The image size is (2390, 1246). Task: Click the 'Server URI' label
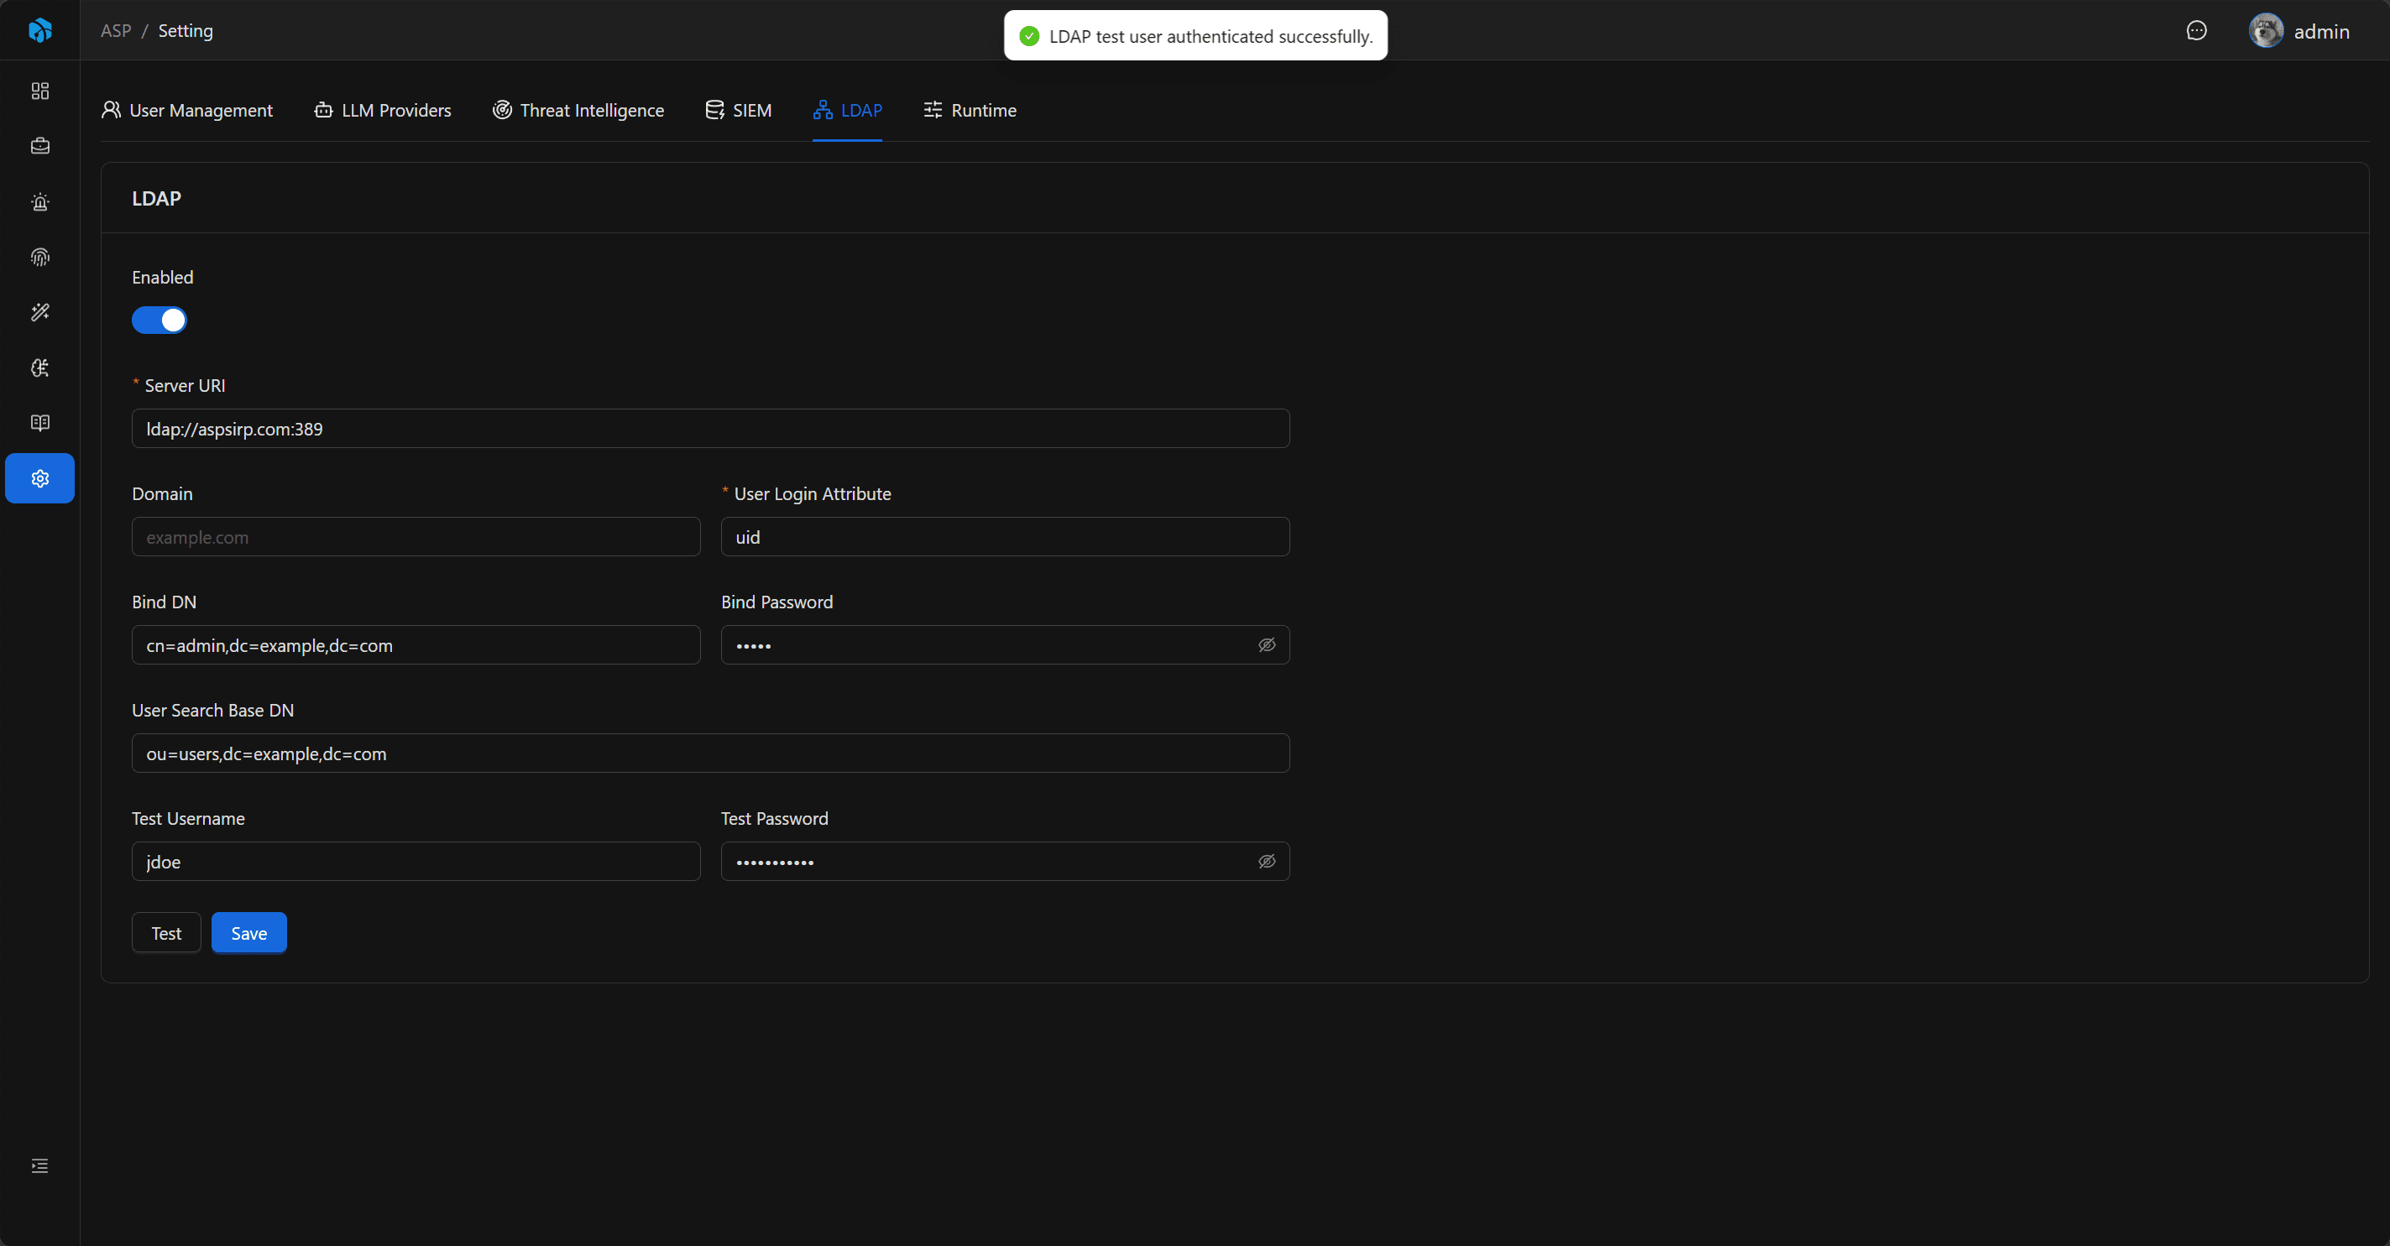pyautogui.click(x=185, y=386)
